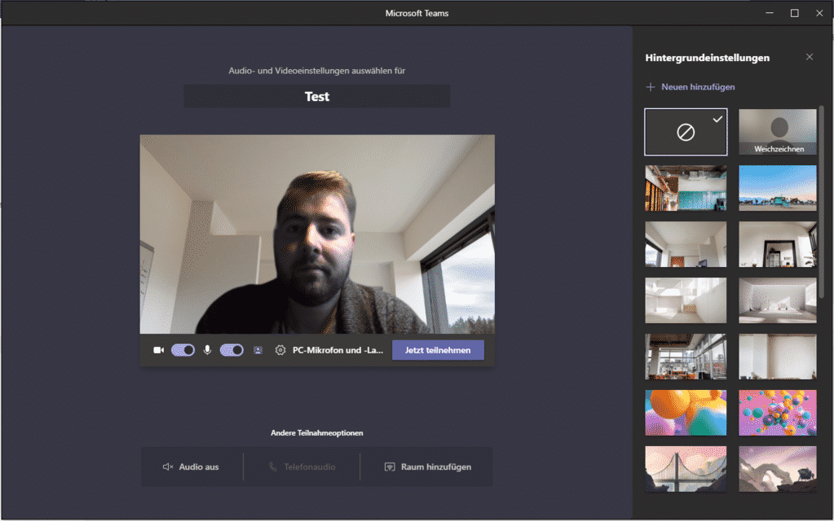Viewport: 834px width, 521px height.
Task: Close the Hintergrundeinstellungen panel
Action: pyautogui.click(x=810, y=57)
